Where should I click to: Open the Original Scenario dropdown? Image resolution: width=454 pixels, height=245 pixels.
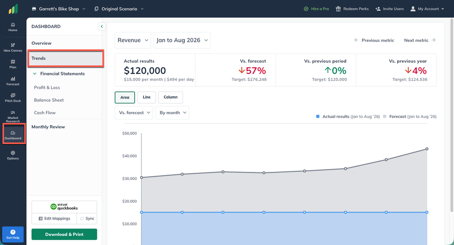[119, 9]
